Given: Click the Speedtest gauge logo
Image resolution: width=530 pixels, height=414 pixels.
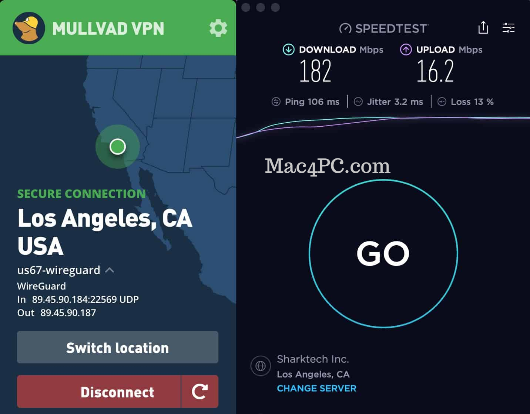Looking at the screenshot, I should click(345, 28).
